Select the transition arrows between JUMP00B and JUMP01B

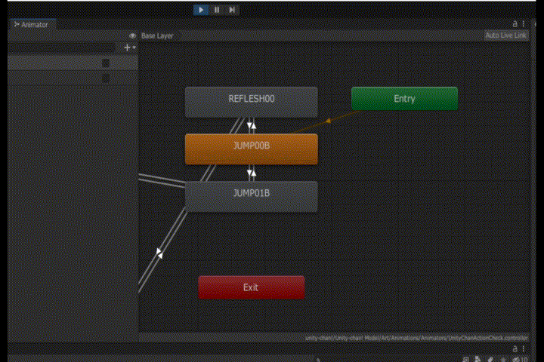point(251,173)
